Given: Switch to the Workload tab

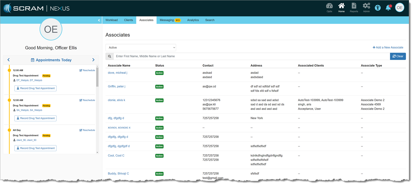Looking at the screenshot, I should [x=111, y=20].
